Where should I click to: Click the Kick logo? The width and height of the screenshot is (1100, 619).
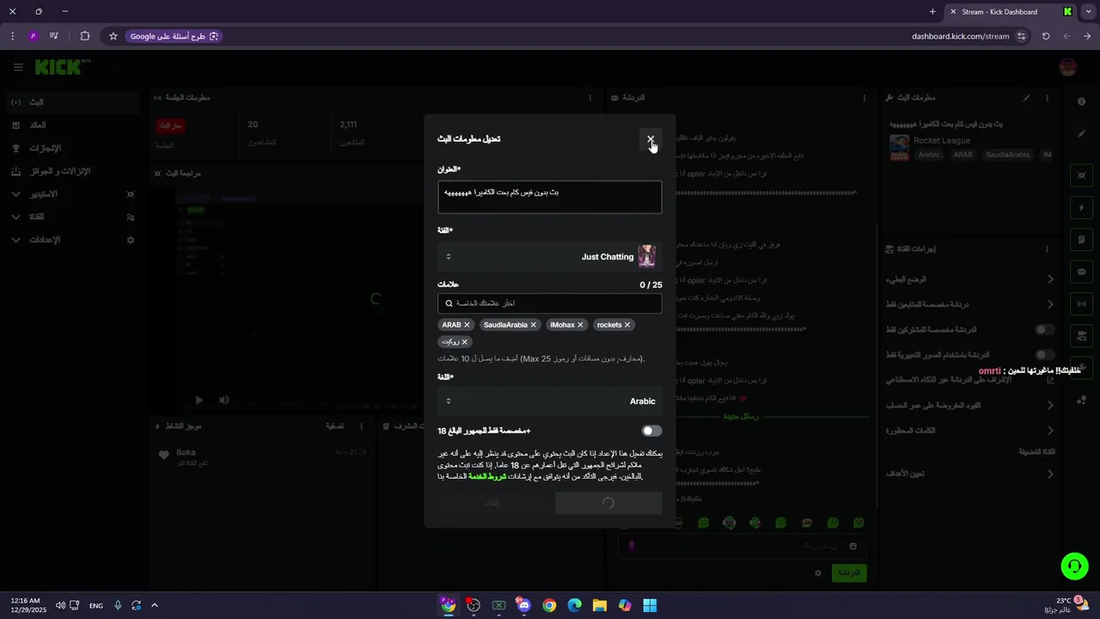click(x=58, y=67)
